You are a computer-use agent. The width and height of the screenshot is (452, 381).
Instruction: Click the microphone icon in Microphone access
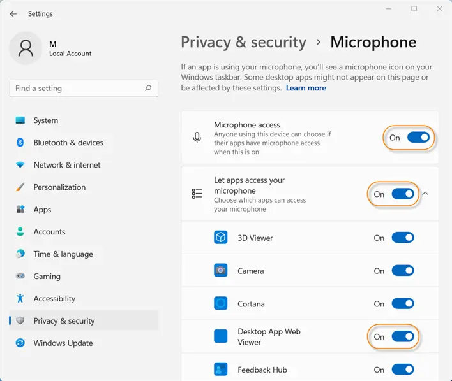[197, 138]
